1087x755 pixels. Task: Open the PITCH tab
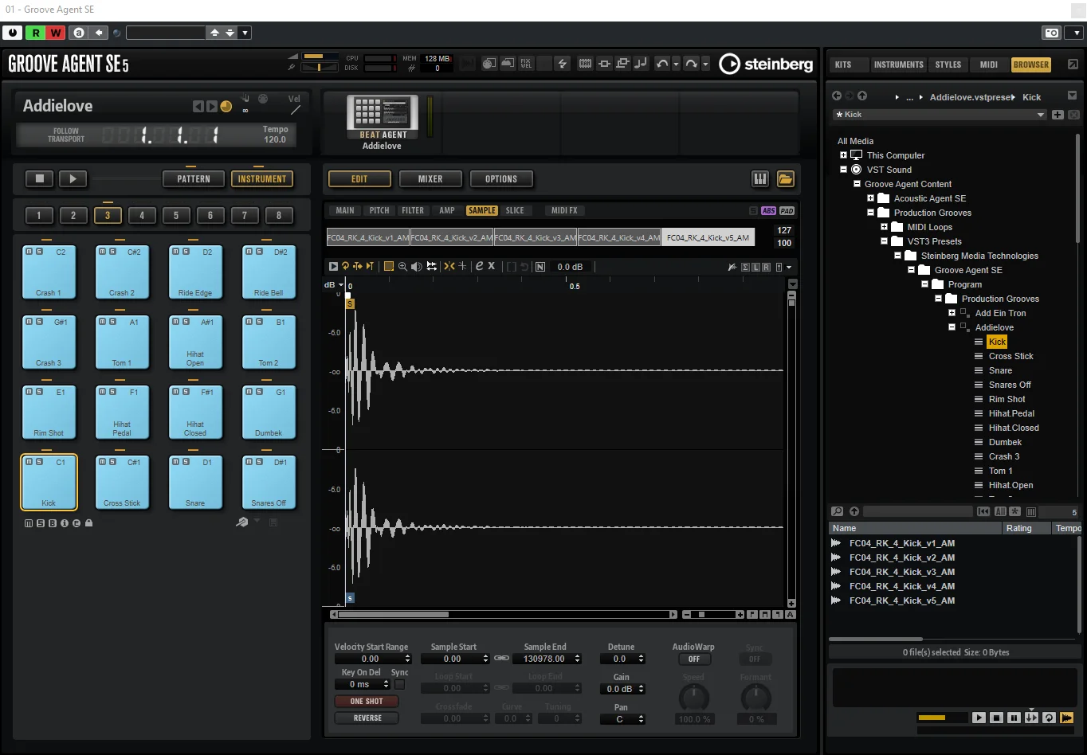[379, 210]
